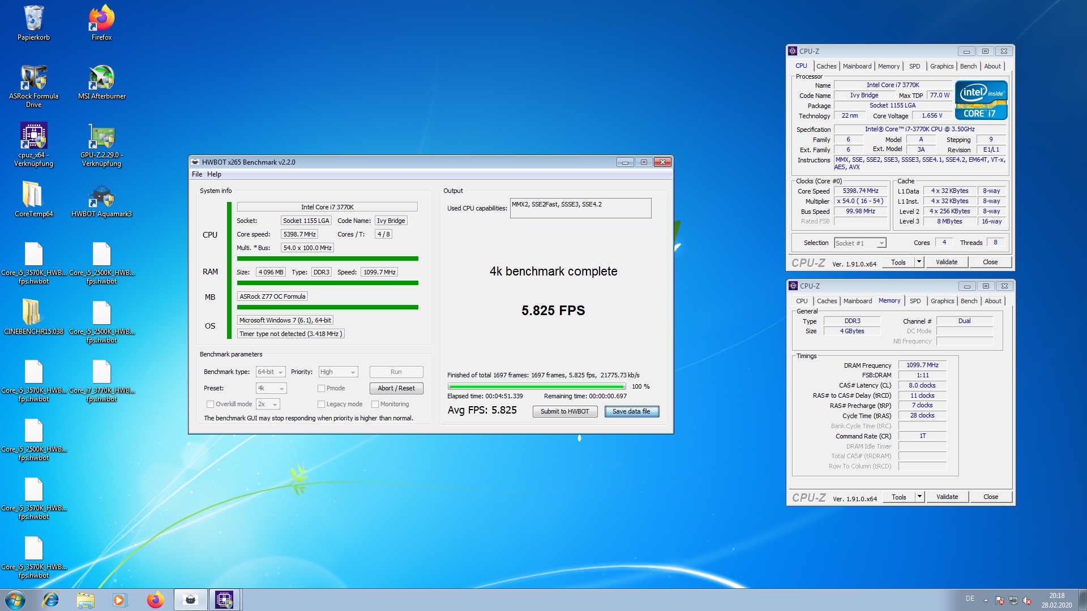Click the Abort / Reset button
The width and height of the screenshot is (1087, 611).
(x=396, y=389)
